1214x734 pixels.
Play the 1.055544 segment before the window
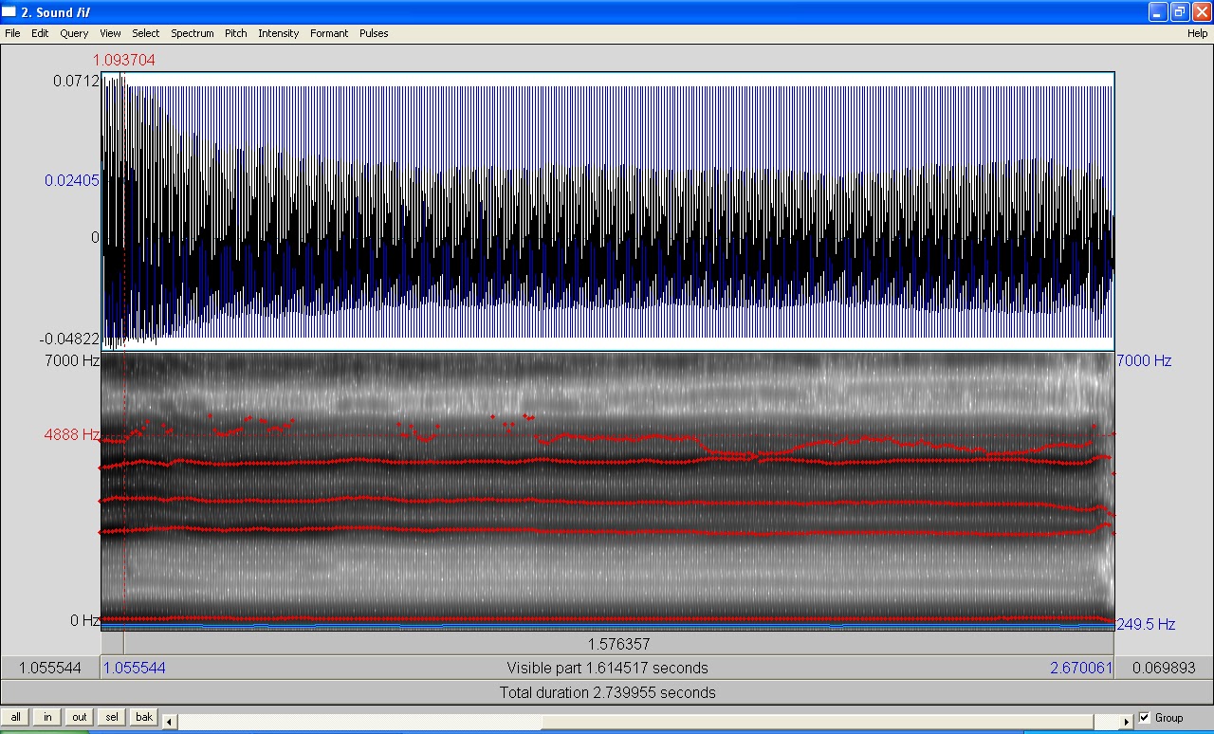tap(50, 668)
